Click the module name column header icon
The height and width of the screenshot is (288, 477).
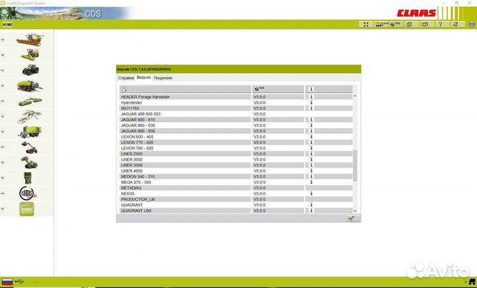tap(125, 89)
